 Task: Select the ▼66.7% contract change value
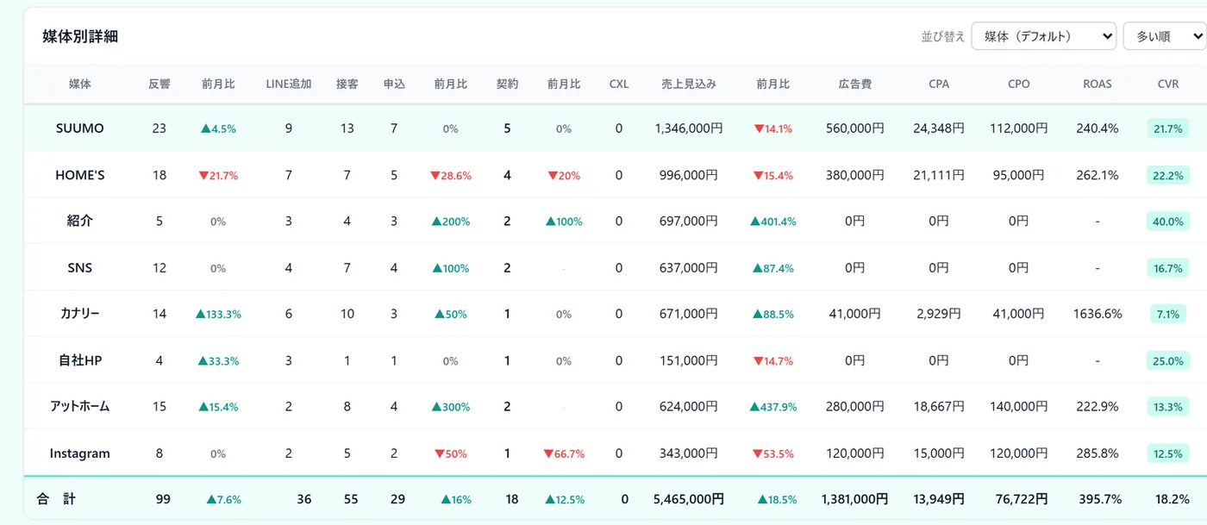click(x=564, y=453)
